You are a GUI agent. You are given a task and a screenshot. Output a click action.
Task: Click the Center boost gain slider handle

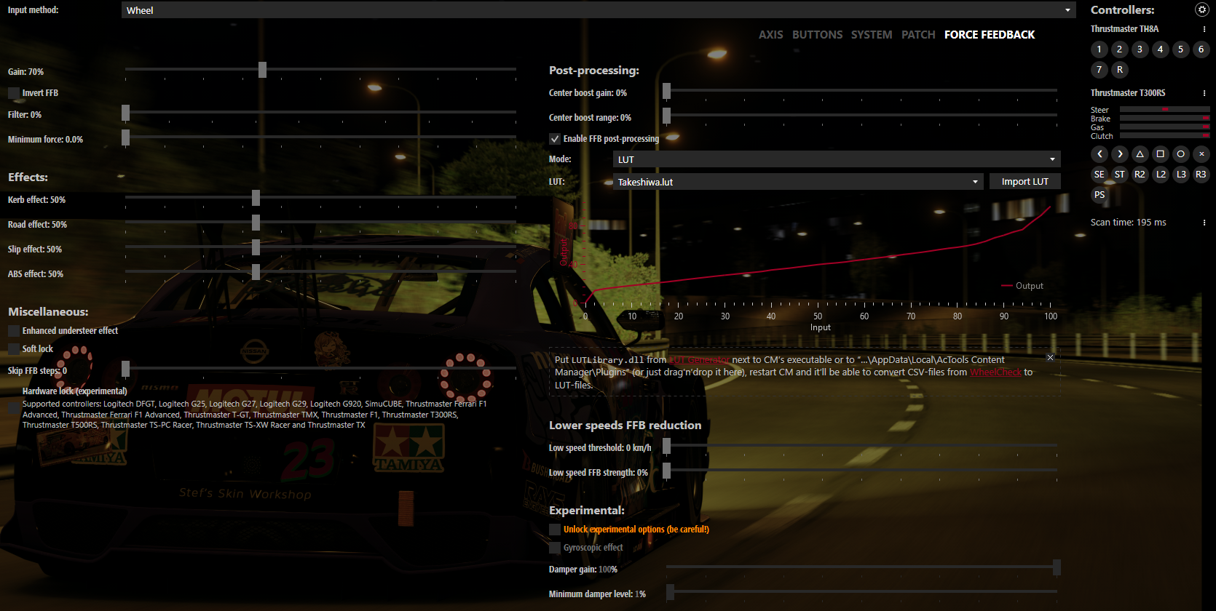(666, 91)
